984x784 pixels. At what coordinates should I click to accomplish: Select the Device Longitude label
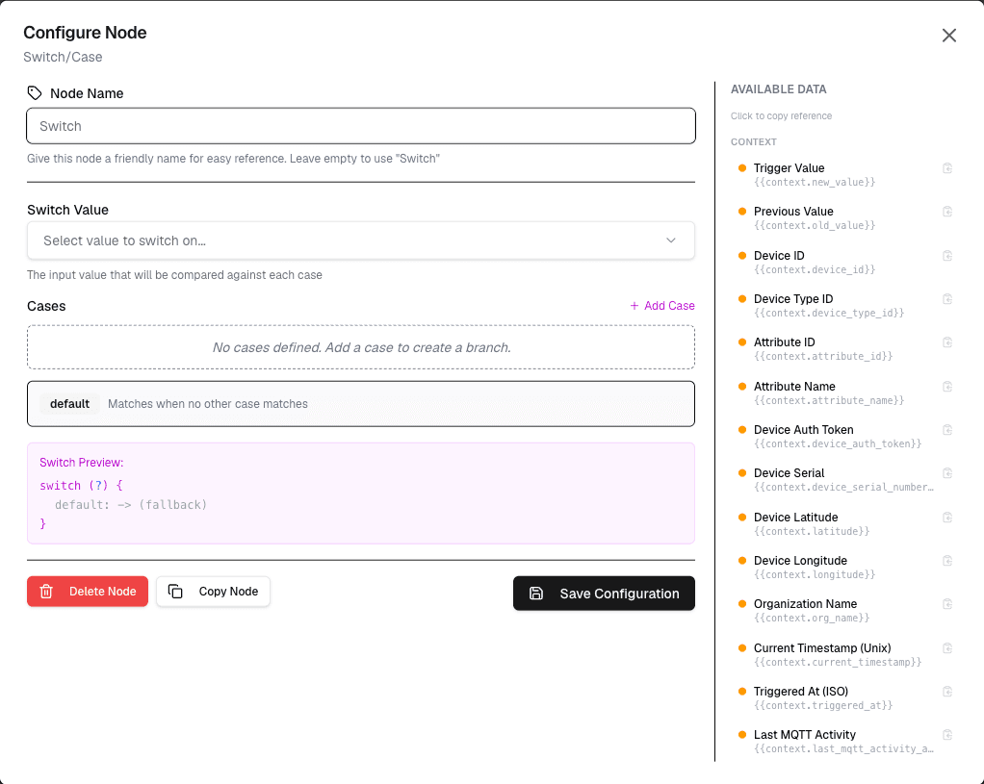800,560
